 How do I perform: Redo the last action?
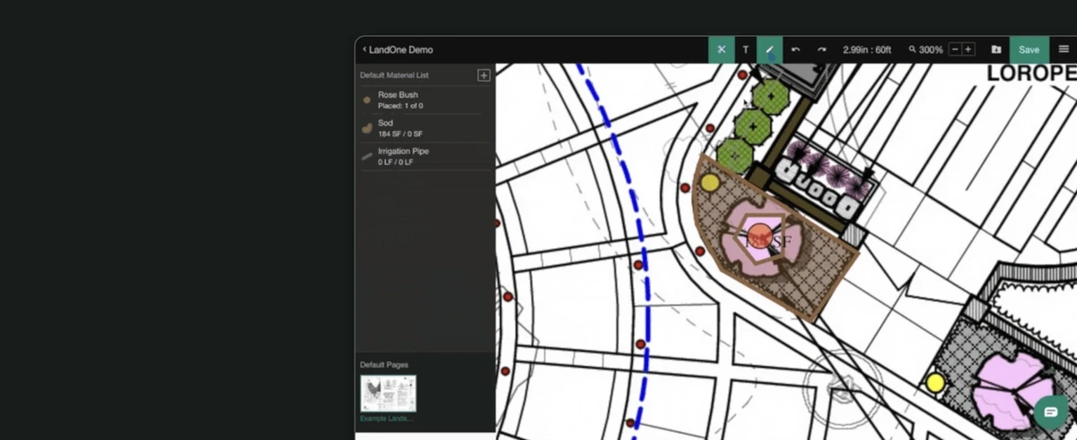coord(820,49)
